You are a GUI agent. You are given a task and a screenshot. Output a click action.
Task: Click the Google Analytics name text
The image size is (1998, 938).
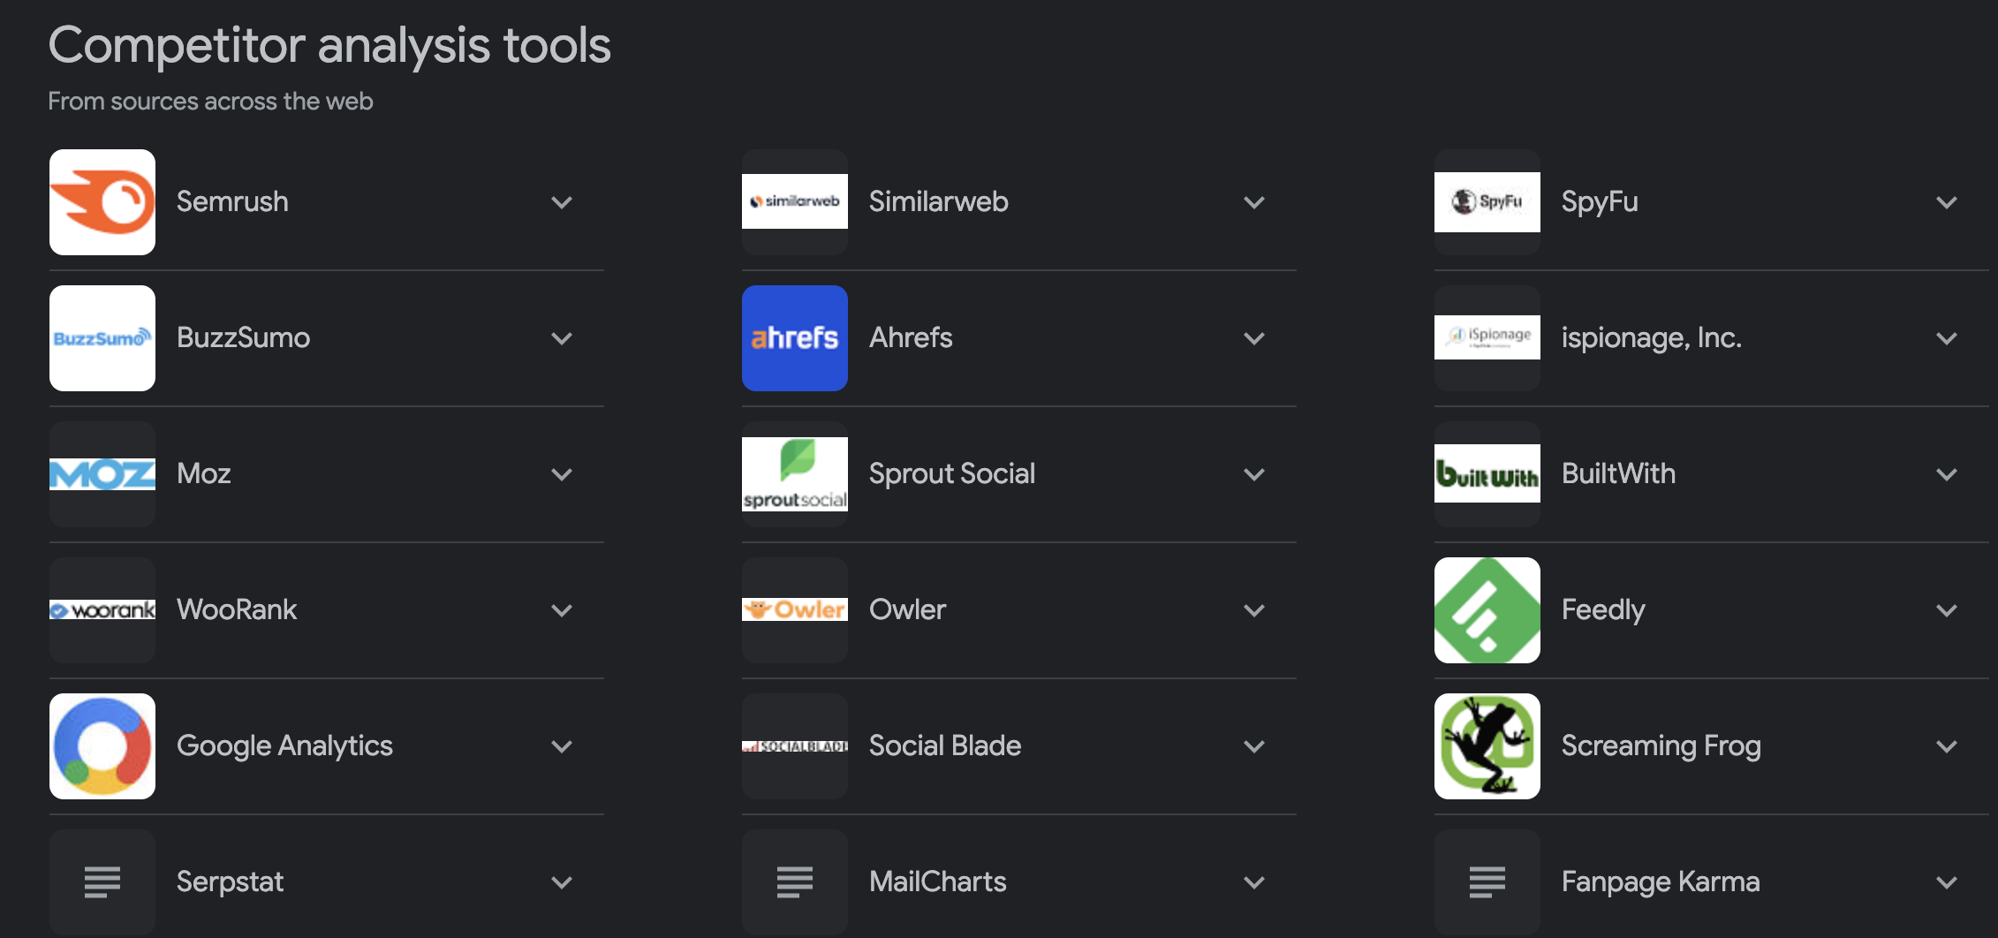[x=284, y=746]
